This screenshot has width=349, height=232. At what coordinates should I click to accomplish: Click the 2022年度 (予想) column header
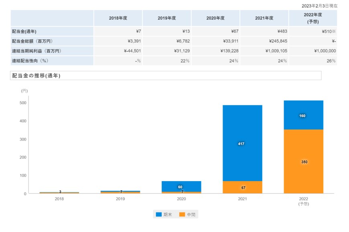(x=313, y=18)
